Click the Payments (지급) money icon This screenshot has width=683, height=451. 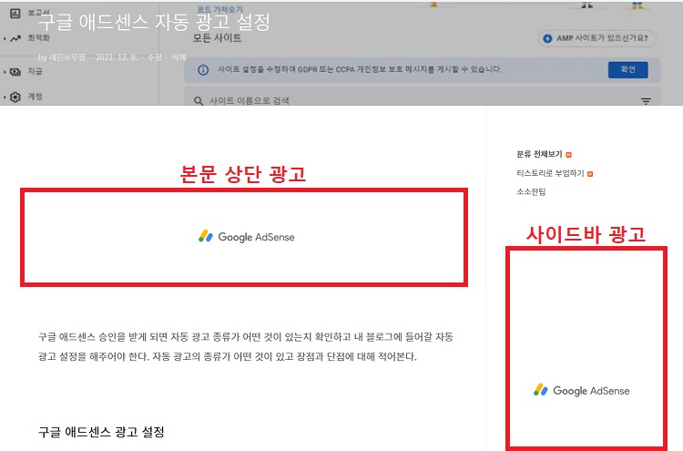tap(15, 72)
